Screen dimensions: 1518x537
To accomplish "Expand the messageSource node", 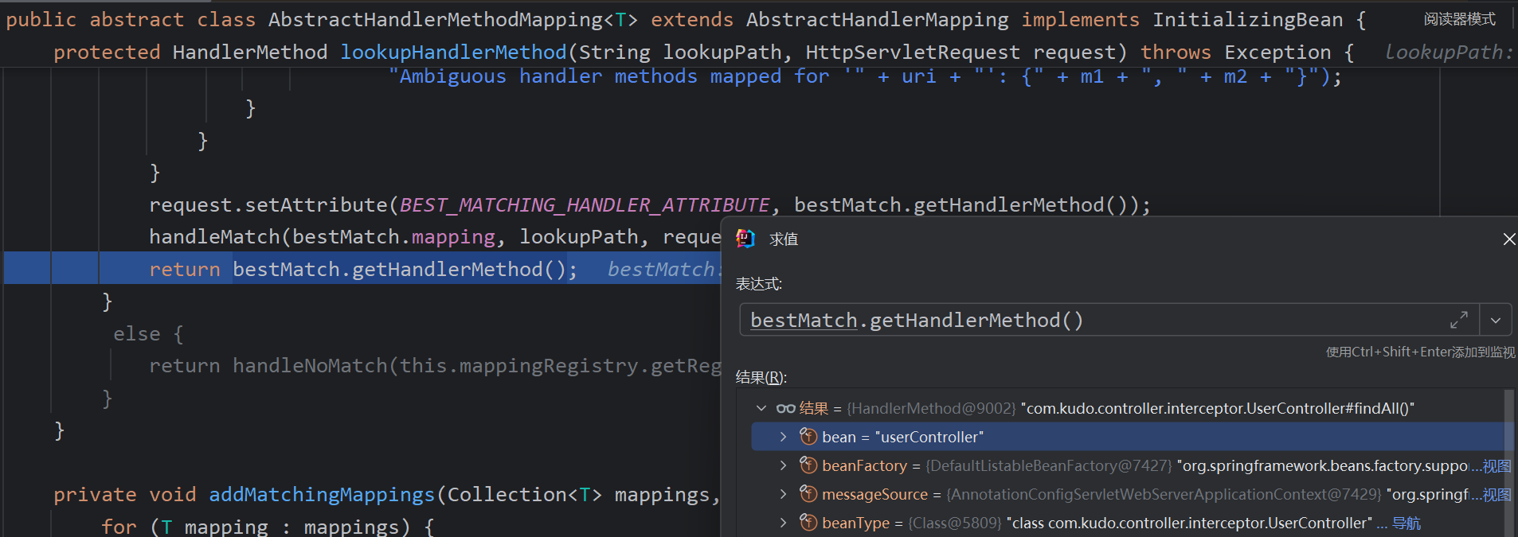I will (784, 494).
